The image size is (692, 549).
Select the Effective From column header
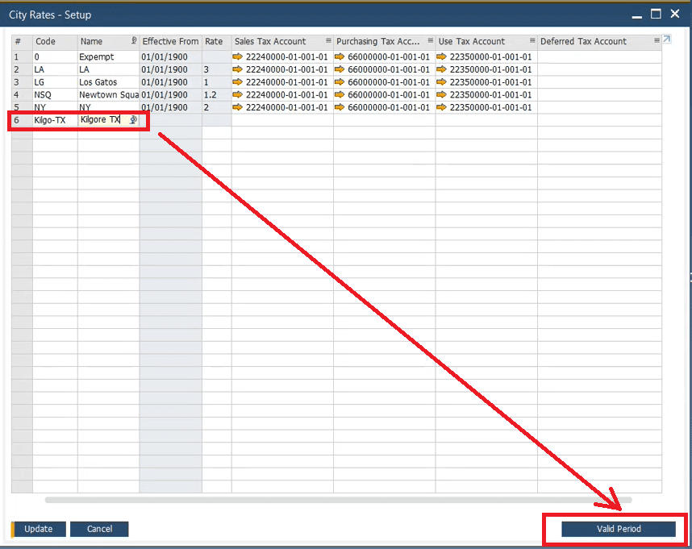pos(169,41)
